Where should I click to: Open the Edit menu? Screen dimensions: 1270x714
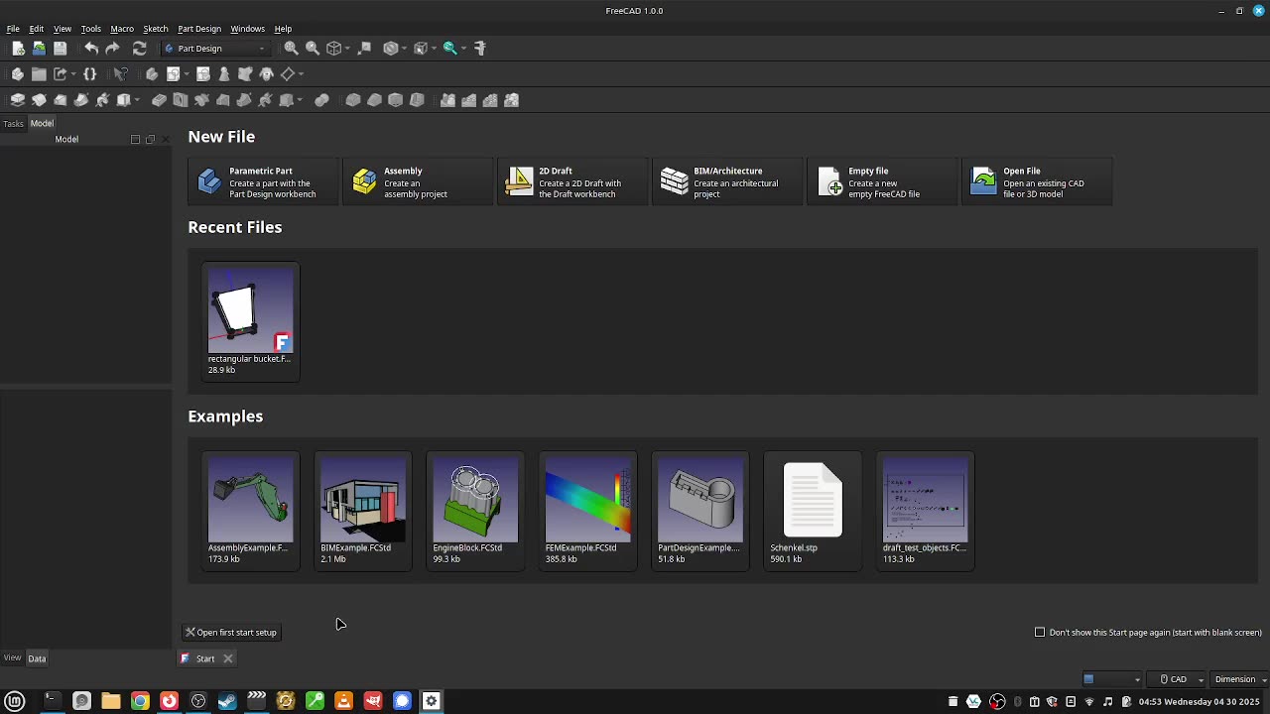point(37,29)
